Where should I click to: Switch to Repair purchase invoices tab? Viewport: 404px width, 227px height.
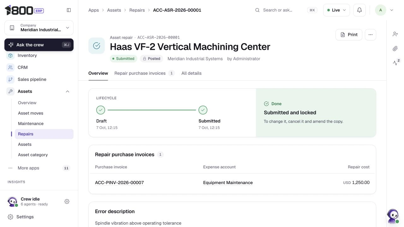[x=144, y=73]
